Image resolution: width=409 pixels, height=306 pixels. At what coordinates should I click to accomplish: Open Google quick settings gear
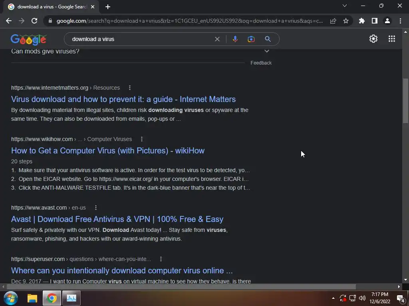373,39
